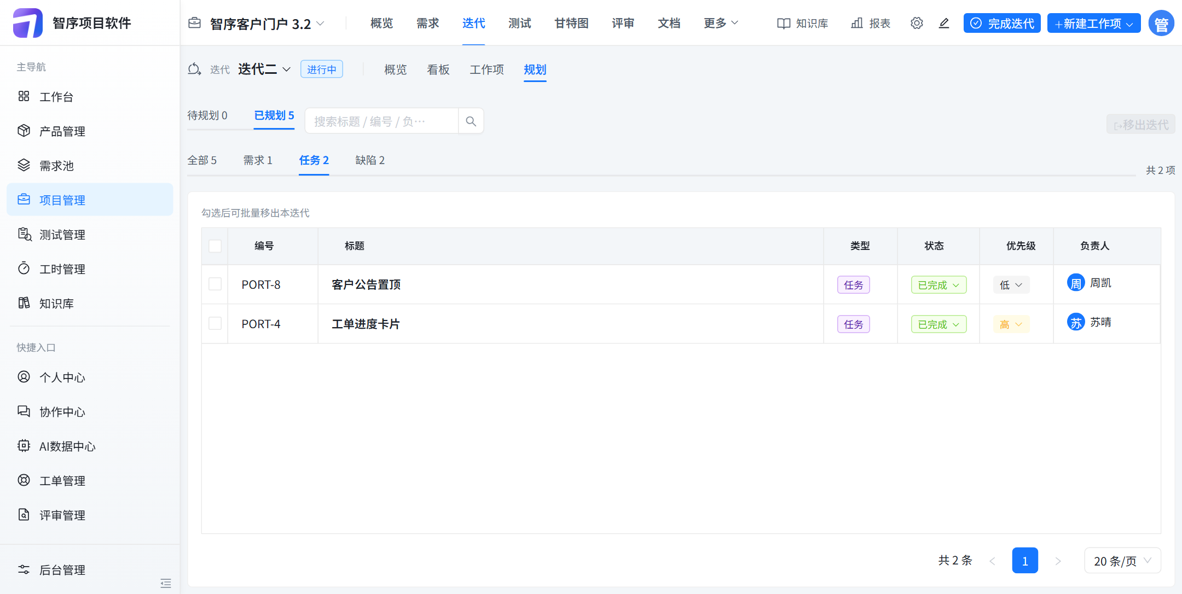The image size is (1182, 594).
Task: Open 测试管理 in sidebar
Action: (90, 235)
